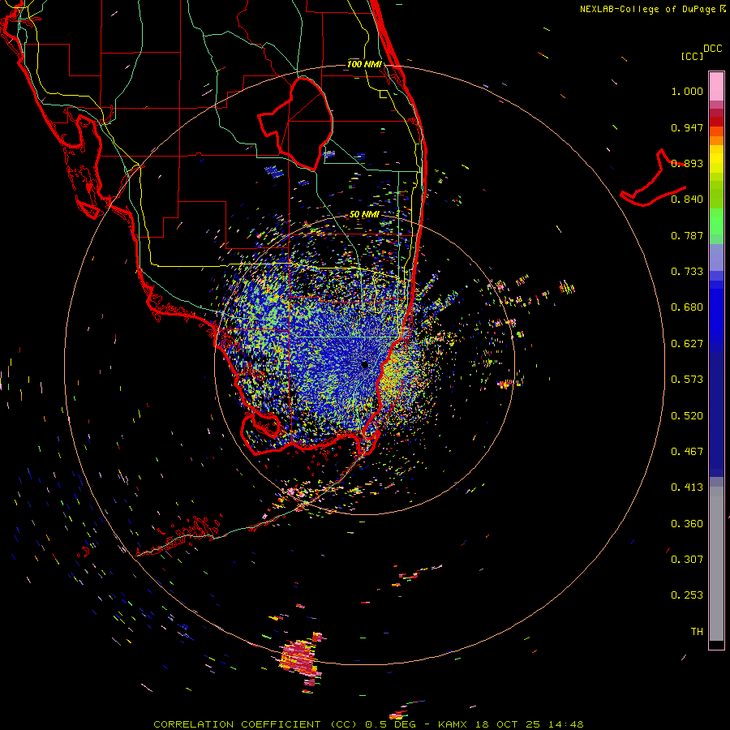This screenshot has height=730, width=730.
Task: Click the red Bahamas island outline at right
Action: pos(654,179)
